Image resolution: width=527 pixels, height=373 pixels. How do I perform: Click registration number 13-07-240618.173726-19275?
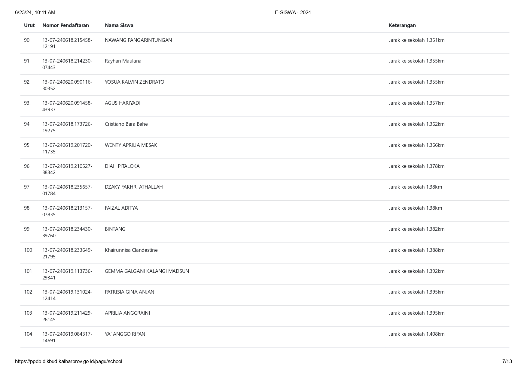pos(67,127)
